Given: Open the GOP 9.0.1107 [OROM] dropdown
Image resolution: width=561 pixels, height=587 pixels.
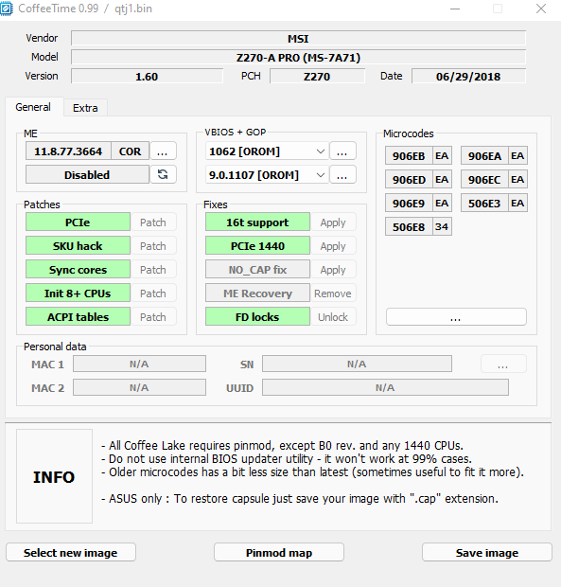Looking at the screenshot, I should (x=267, y=175).
